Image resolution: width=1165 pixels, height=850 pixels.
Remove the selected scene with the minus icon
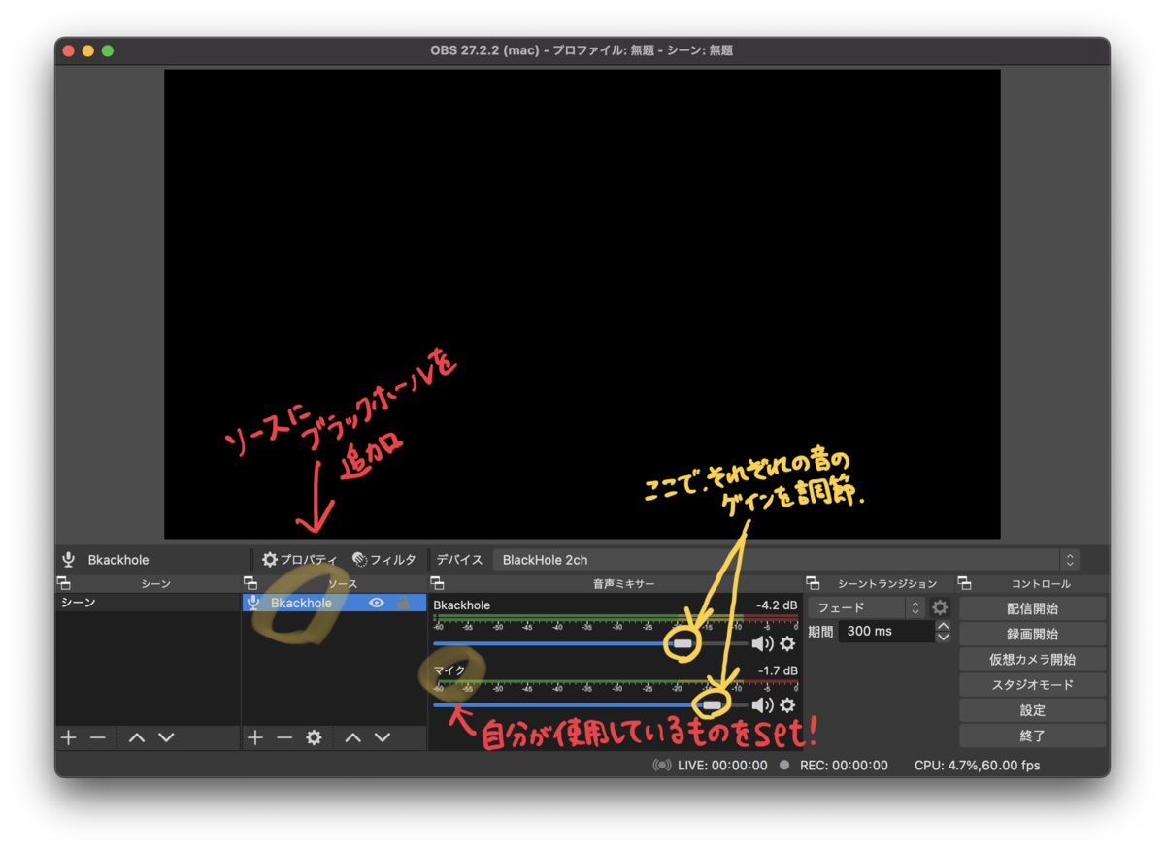(98, 737)
